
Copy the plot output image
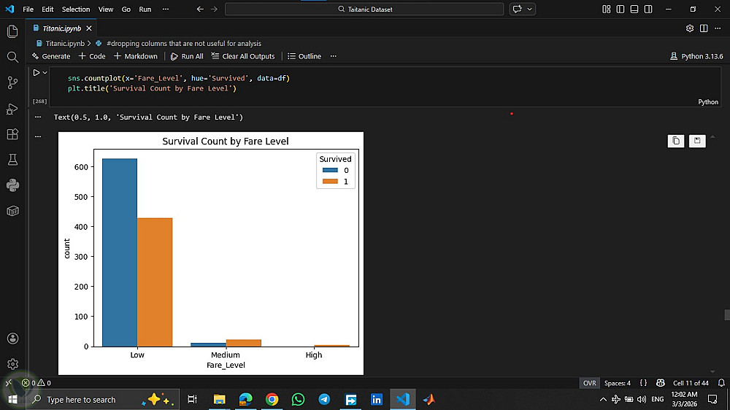pos(676,141)
